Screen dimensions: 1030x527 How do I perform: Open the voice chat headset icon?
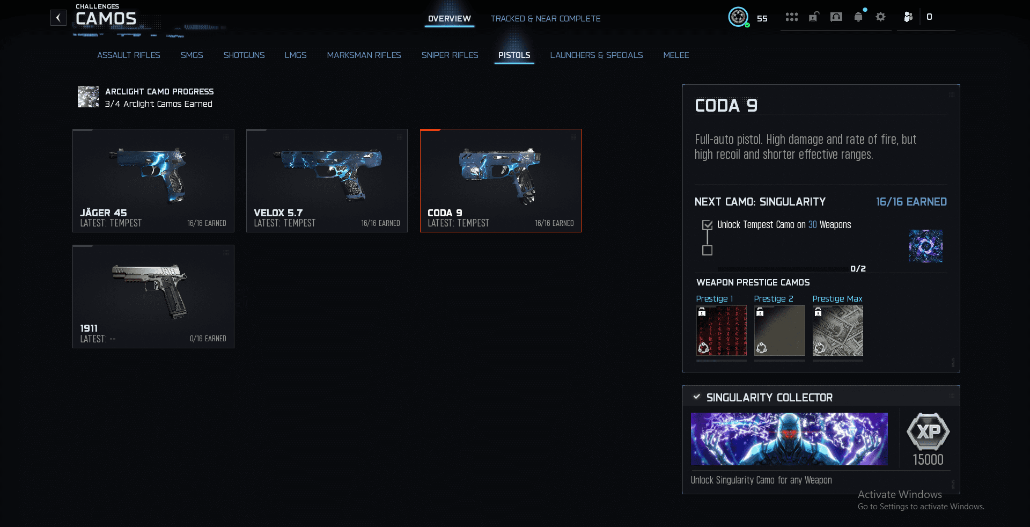click(x=836, y=17)
